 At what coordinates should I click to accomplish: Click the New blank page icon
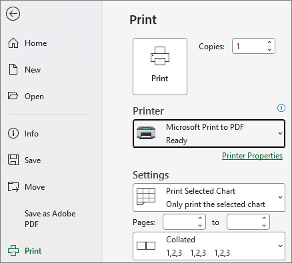[x=13, y=70]
